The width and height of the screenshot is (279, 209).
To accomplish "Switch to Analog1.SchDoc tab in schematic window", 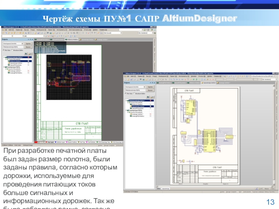I will [x=223, y=83].
